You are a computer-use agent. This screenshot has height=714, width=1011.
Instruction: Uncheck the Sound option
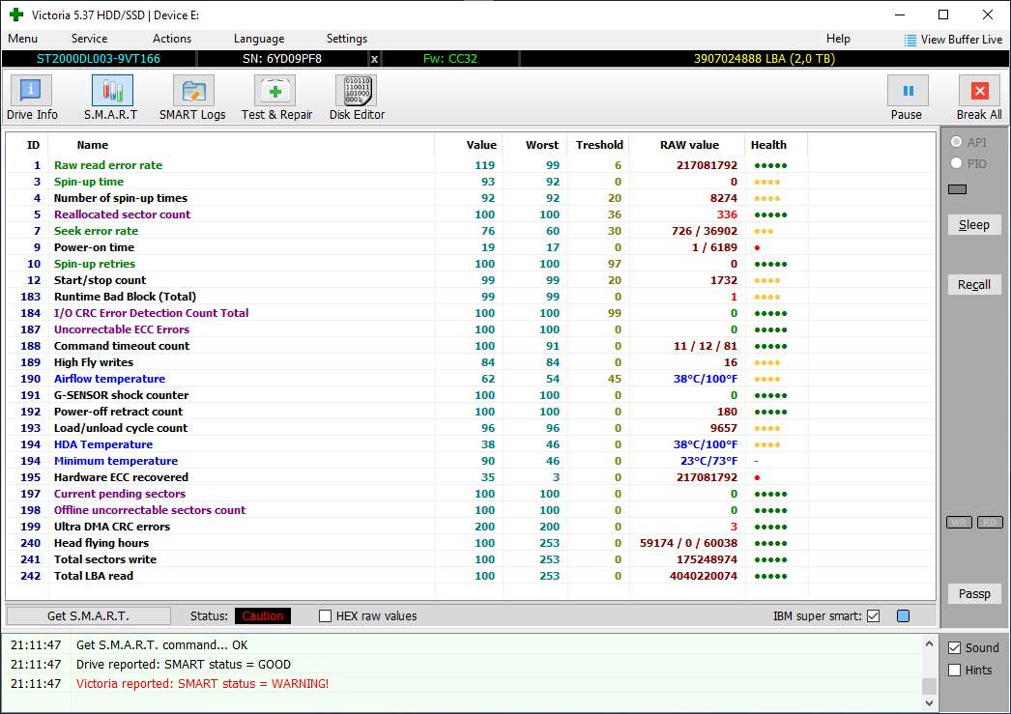coord(955,648)
